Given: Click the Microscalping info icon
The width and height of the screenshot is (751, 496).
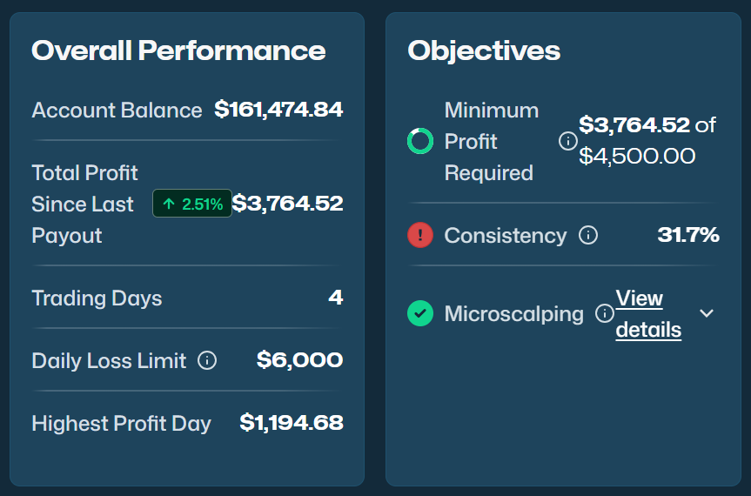Looking at the screenshot, I should tap(605, 313).
